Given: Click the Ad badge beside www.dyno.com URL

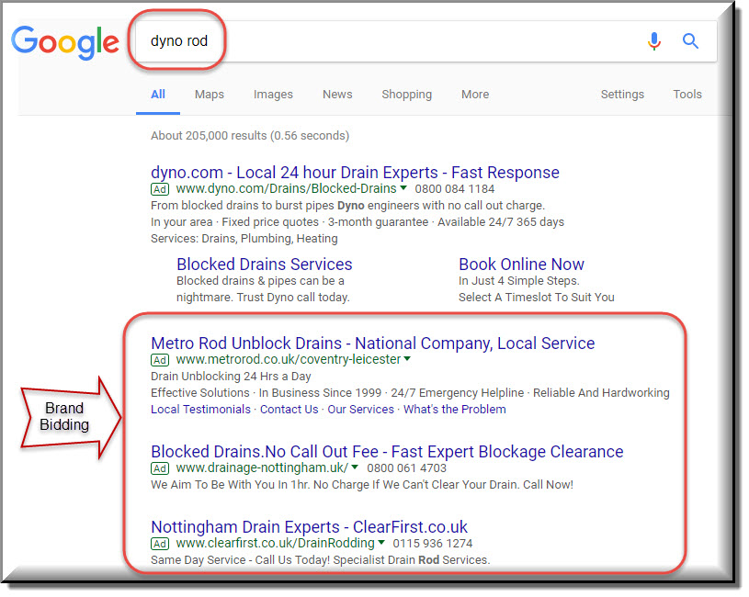Looking at the screenshot, I should 160,189.
